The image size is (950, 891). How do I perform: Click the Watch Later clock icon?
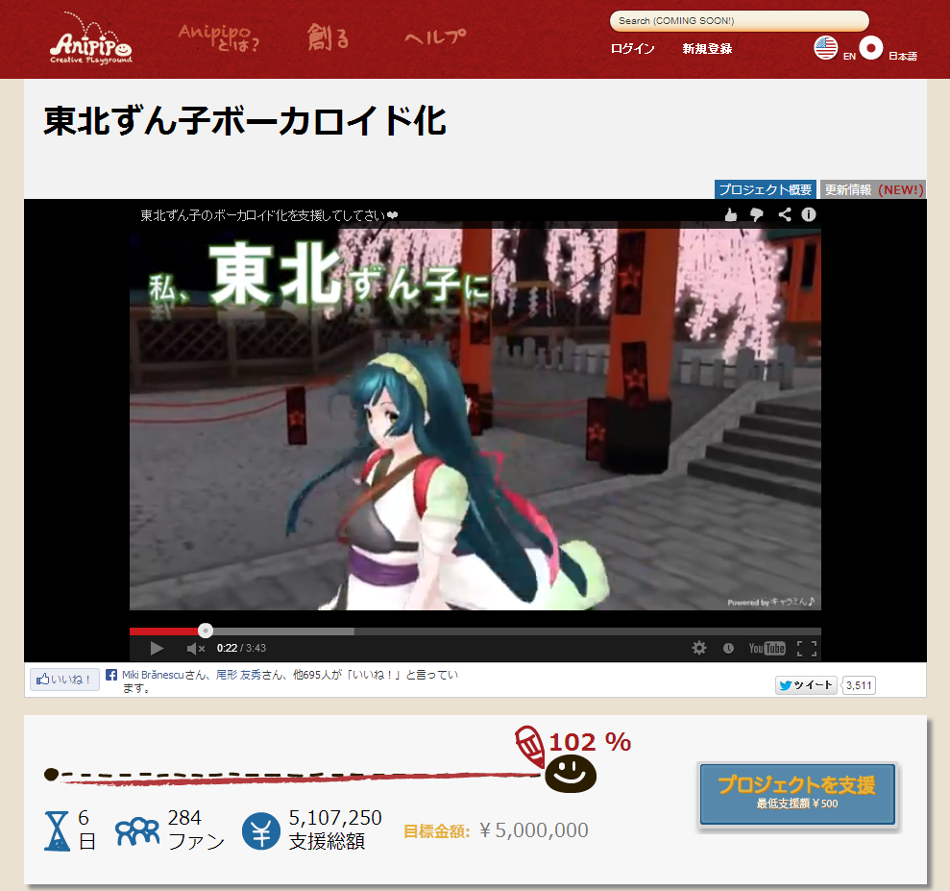point(728,649)
